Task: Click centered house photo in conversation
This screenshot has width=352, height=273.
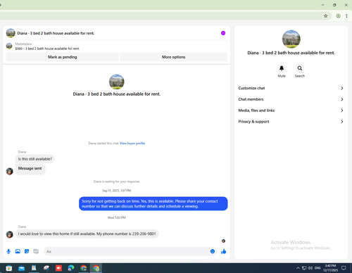Action: (117, 82)
